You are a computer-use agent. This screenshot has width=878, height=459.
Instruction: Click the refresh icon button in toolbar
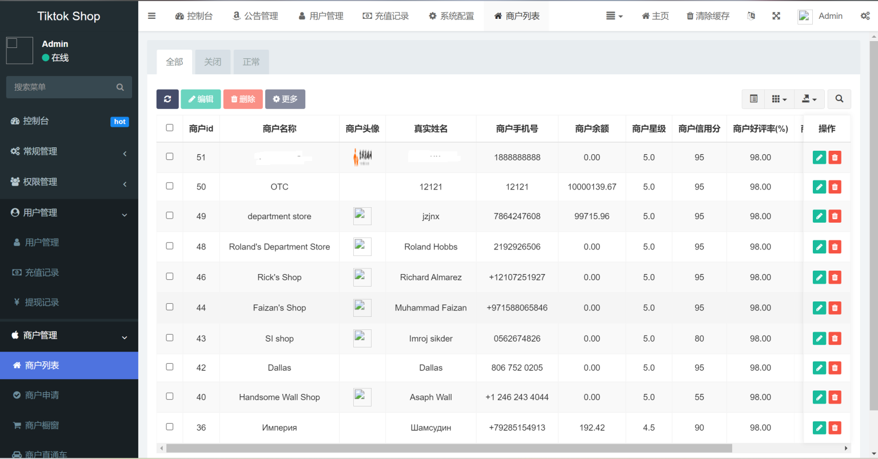[x=167, y=99]
